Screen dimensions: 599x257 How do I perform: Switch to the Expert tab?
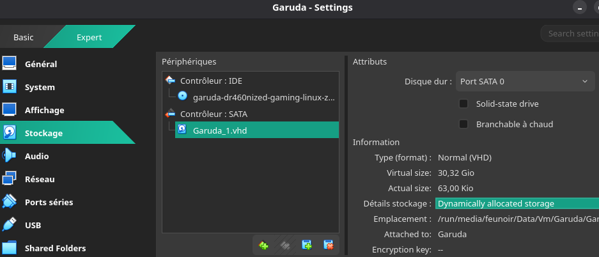click(89, 37)
